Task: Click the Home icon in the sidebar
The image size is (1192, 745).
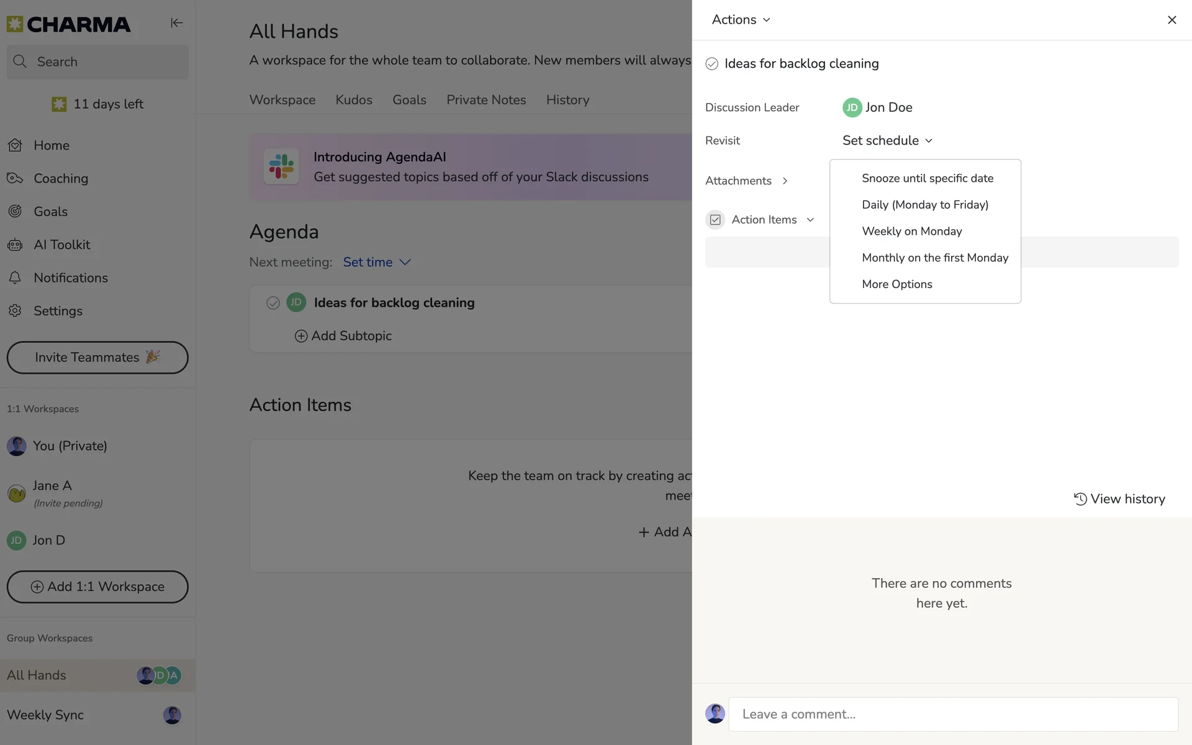Action: 15,145
